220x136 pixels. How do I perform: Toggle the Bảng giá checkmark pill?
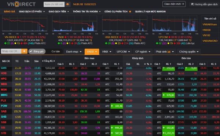pos(37,51)
